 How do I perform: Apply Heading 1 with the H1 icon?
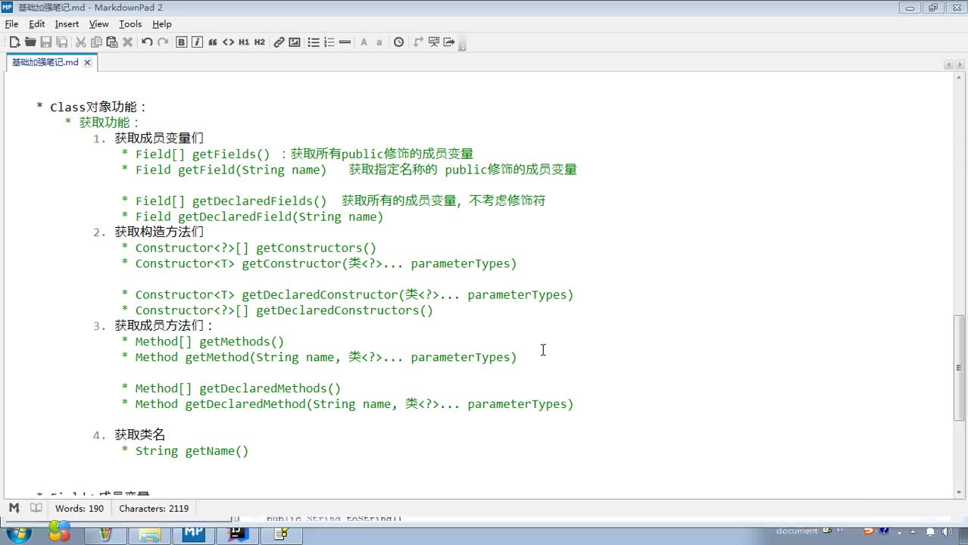[244, 42]
